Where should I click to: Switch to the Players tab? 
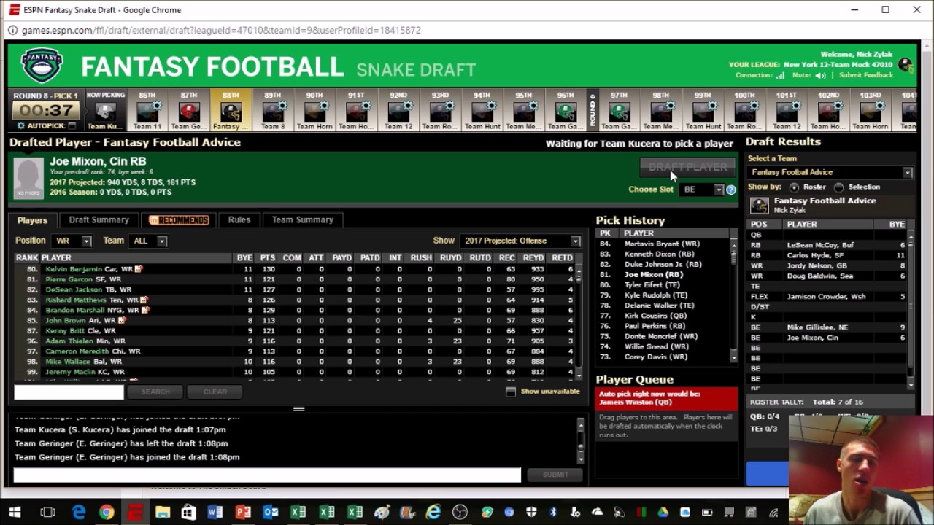tap(32, 220)
